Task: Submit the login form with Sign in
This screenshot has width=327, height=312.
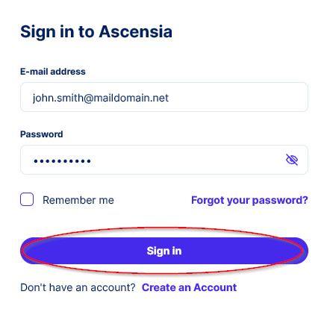Action: 164,251
